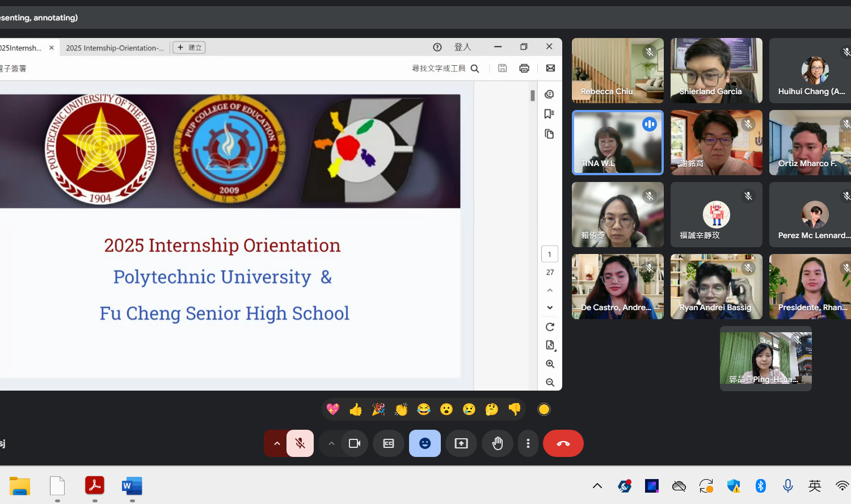Go to the previous page arrow
Screen dimensions: 851x504
pyautogui.click(x=550, y=290)
